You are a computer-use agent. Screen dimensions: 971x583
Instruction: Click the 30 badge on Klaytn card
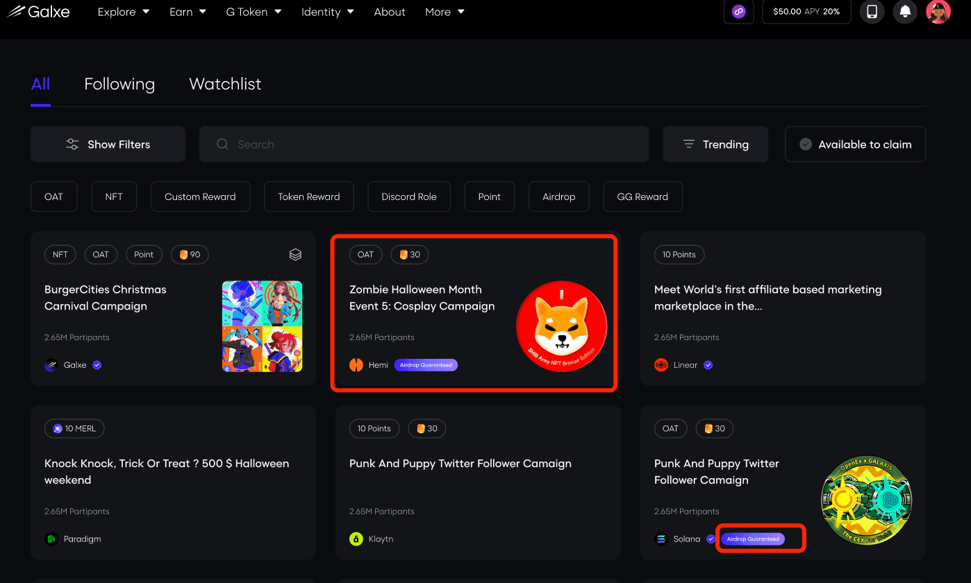pos(427,428)
